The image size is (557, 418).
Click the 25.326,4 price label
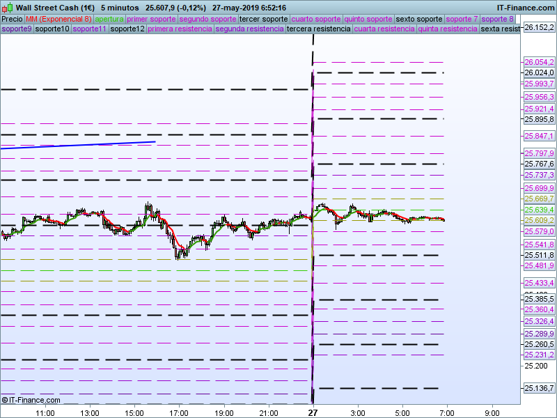click(539, 321)
